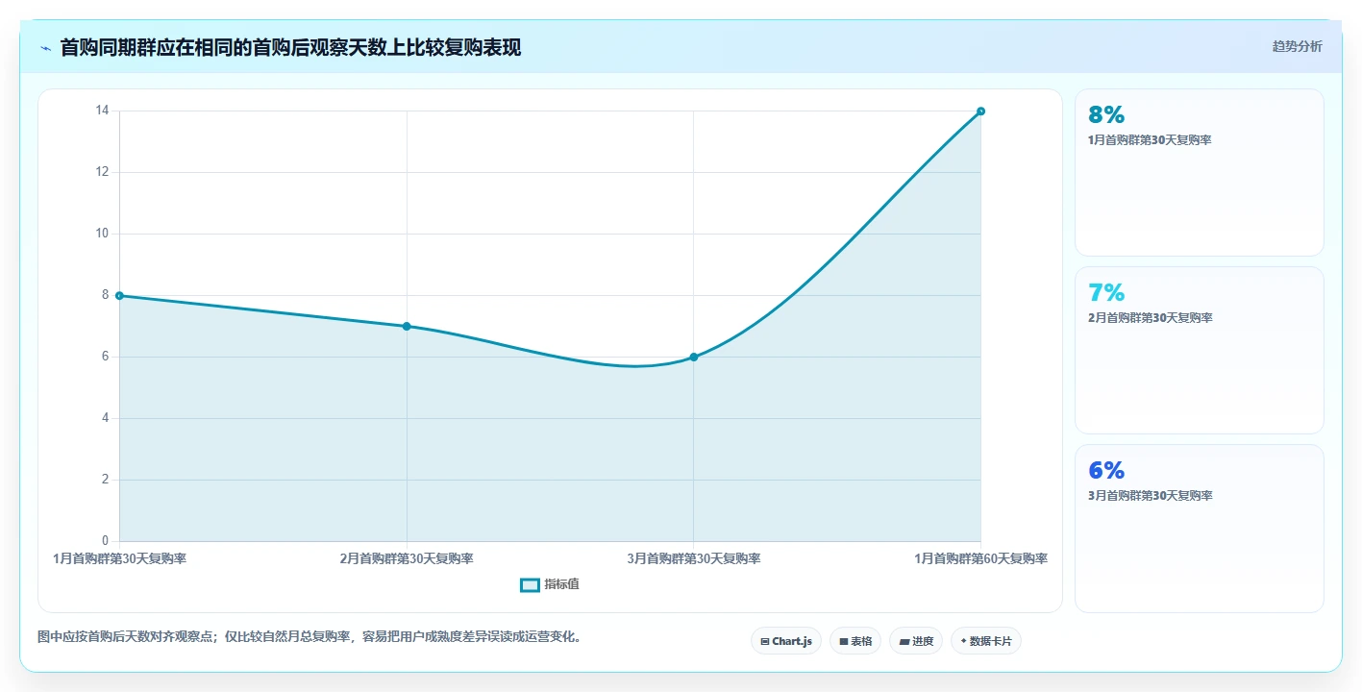Click the y-axis value 4
The height and width of the screenshot is (692, 1362).
[x=106, y=418]
